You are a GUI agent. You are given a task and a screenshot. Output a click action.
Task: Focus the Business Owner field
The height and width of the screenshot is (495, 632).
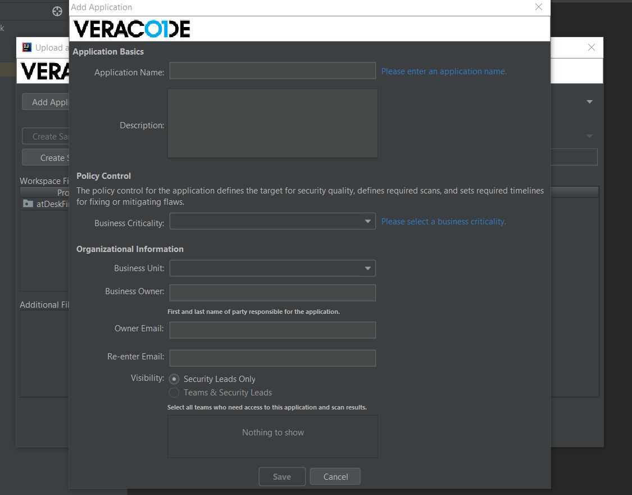tap(272, 292)
